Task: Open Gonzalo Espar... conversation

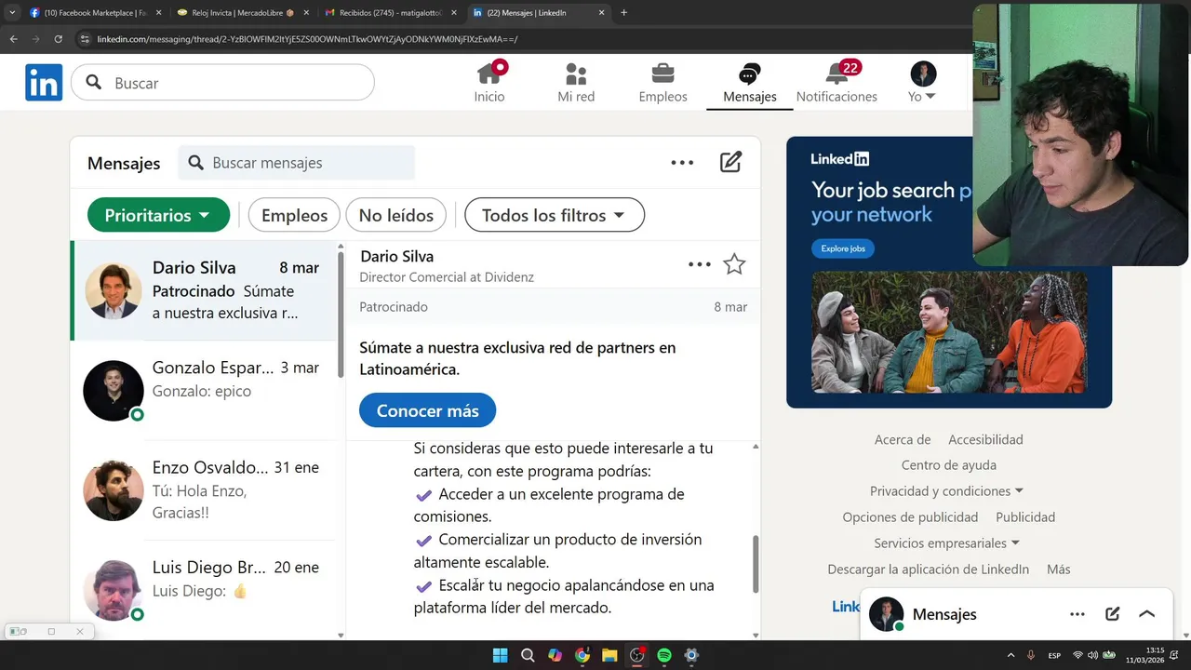Action: coord(203,390)
